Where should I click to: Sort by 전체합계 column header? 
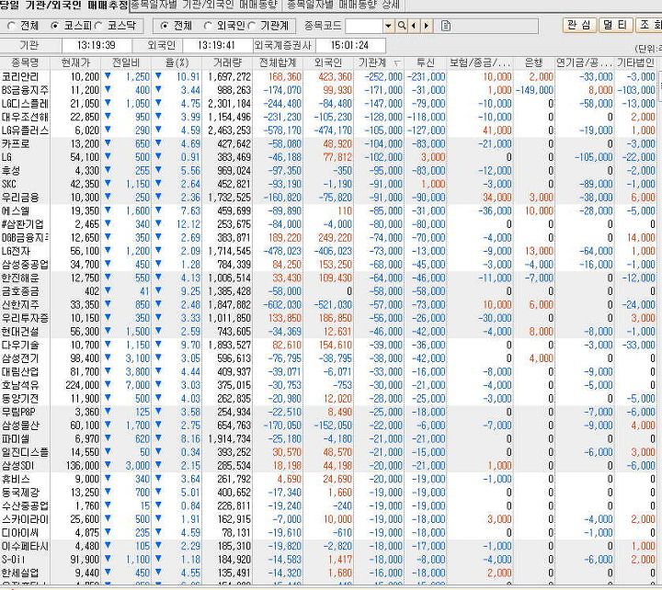278,62
